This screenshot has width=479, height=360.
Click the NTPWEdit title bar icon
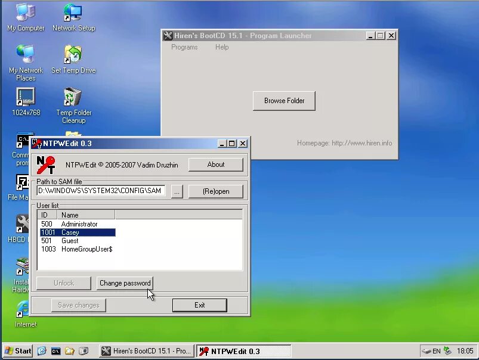[36, 143]
